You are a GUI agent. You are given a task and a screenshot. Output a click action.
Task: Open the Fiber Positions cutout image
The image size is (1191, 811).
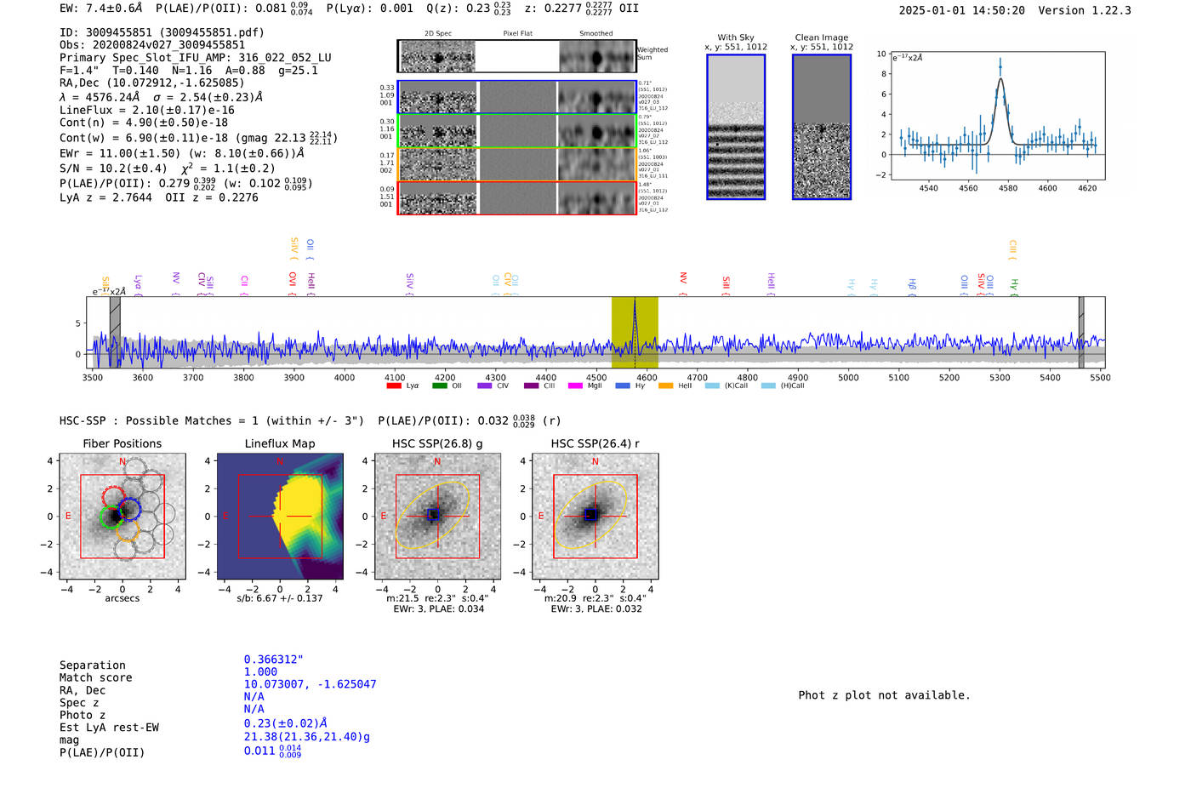point(122,517)
